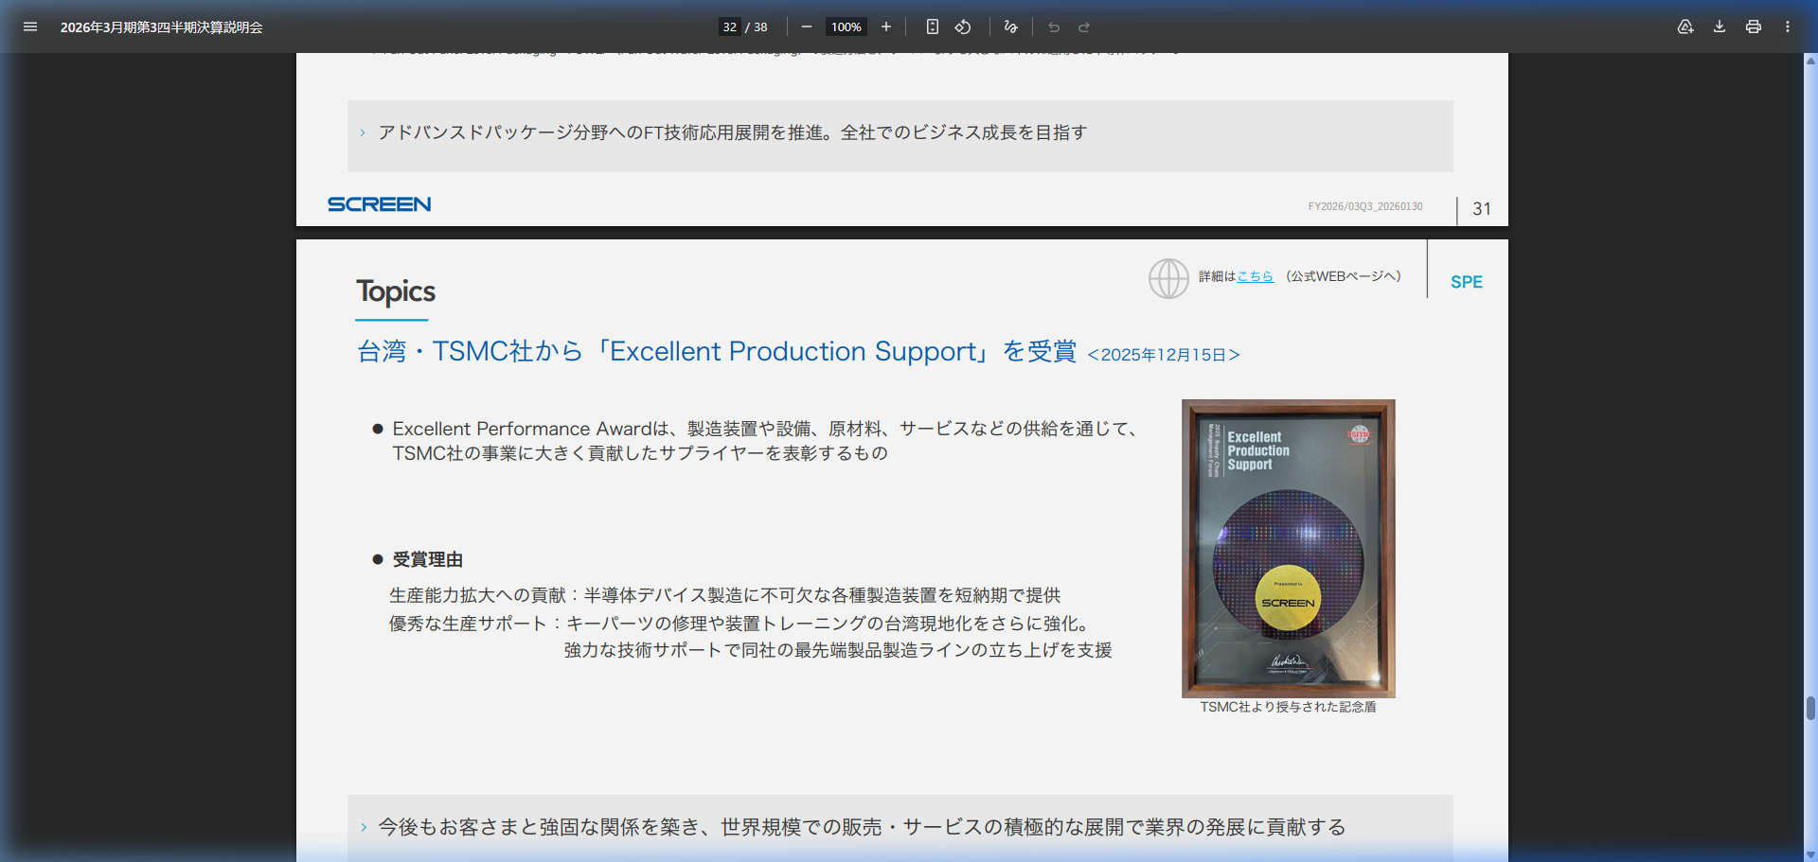Toggle the sidebar with the hamburger menu icon
The width and height of the screenshot is (1818, 862).
tap(30, 26)
